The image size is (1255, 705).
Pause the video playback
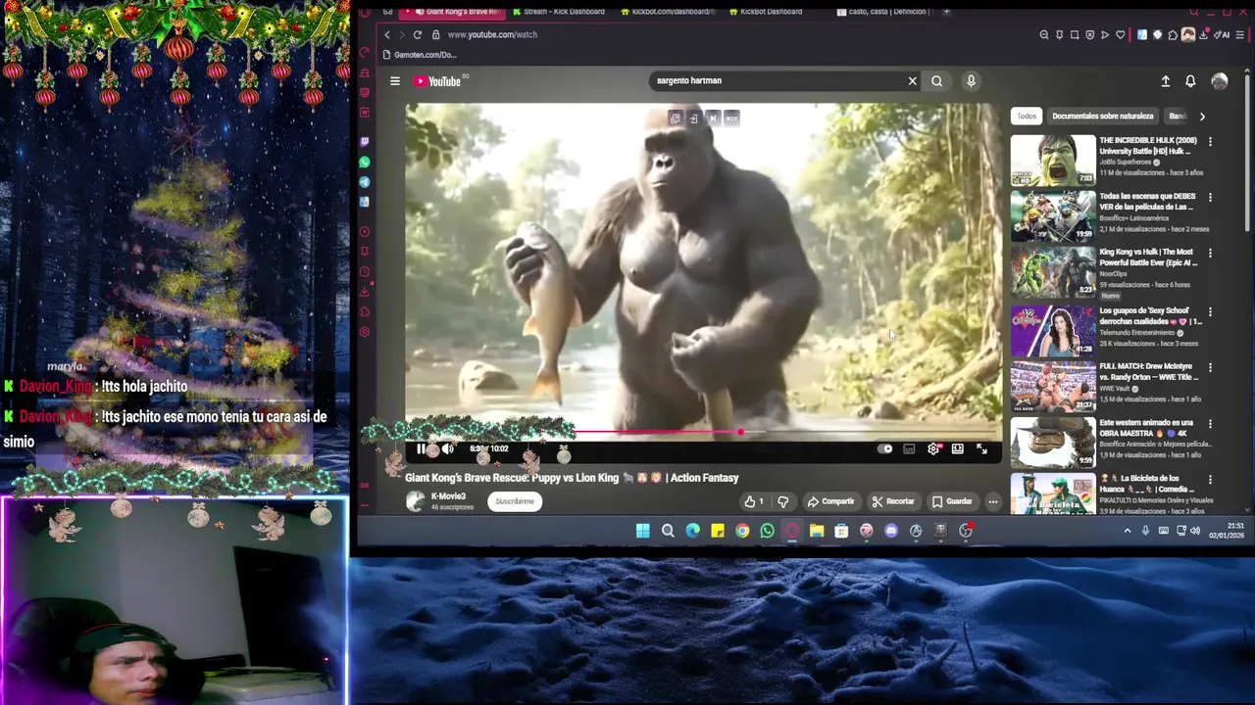click(421, 449)
